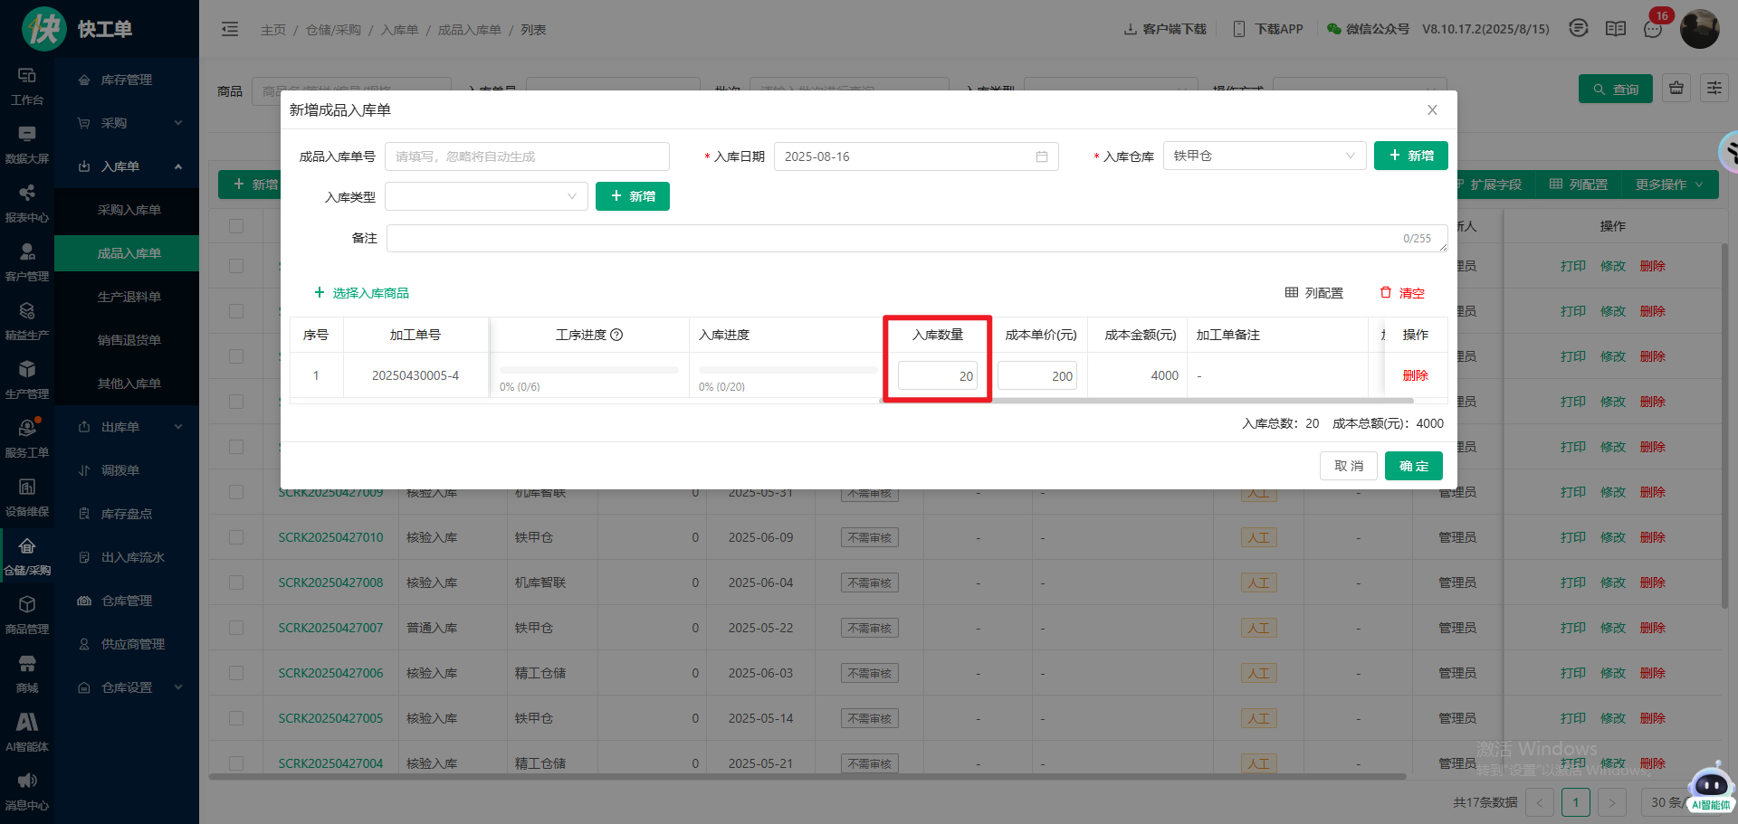
Task: Expand the 出库单 sidebar submenu
Action: 127,427
